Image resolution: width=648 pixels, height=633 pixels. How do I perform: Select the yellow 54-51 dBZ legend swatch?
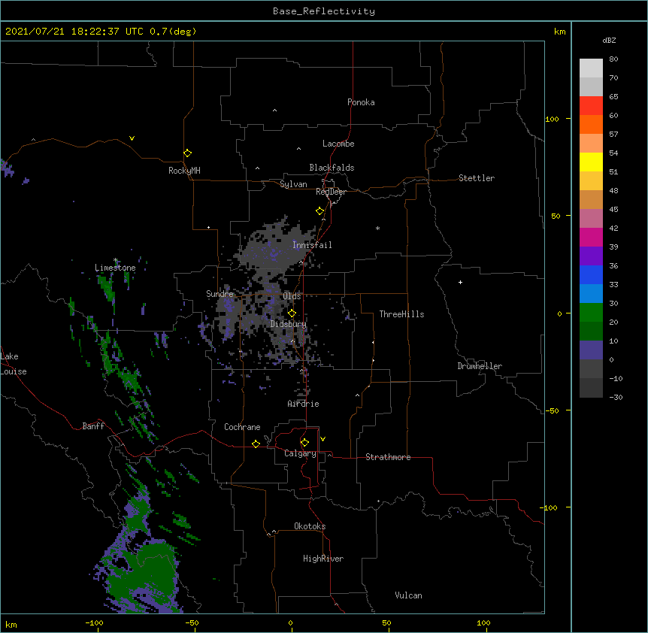[x=591, y=162]
